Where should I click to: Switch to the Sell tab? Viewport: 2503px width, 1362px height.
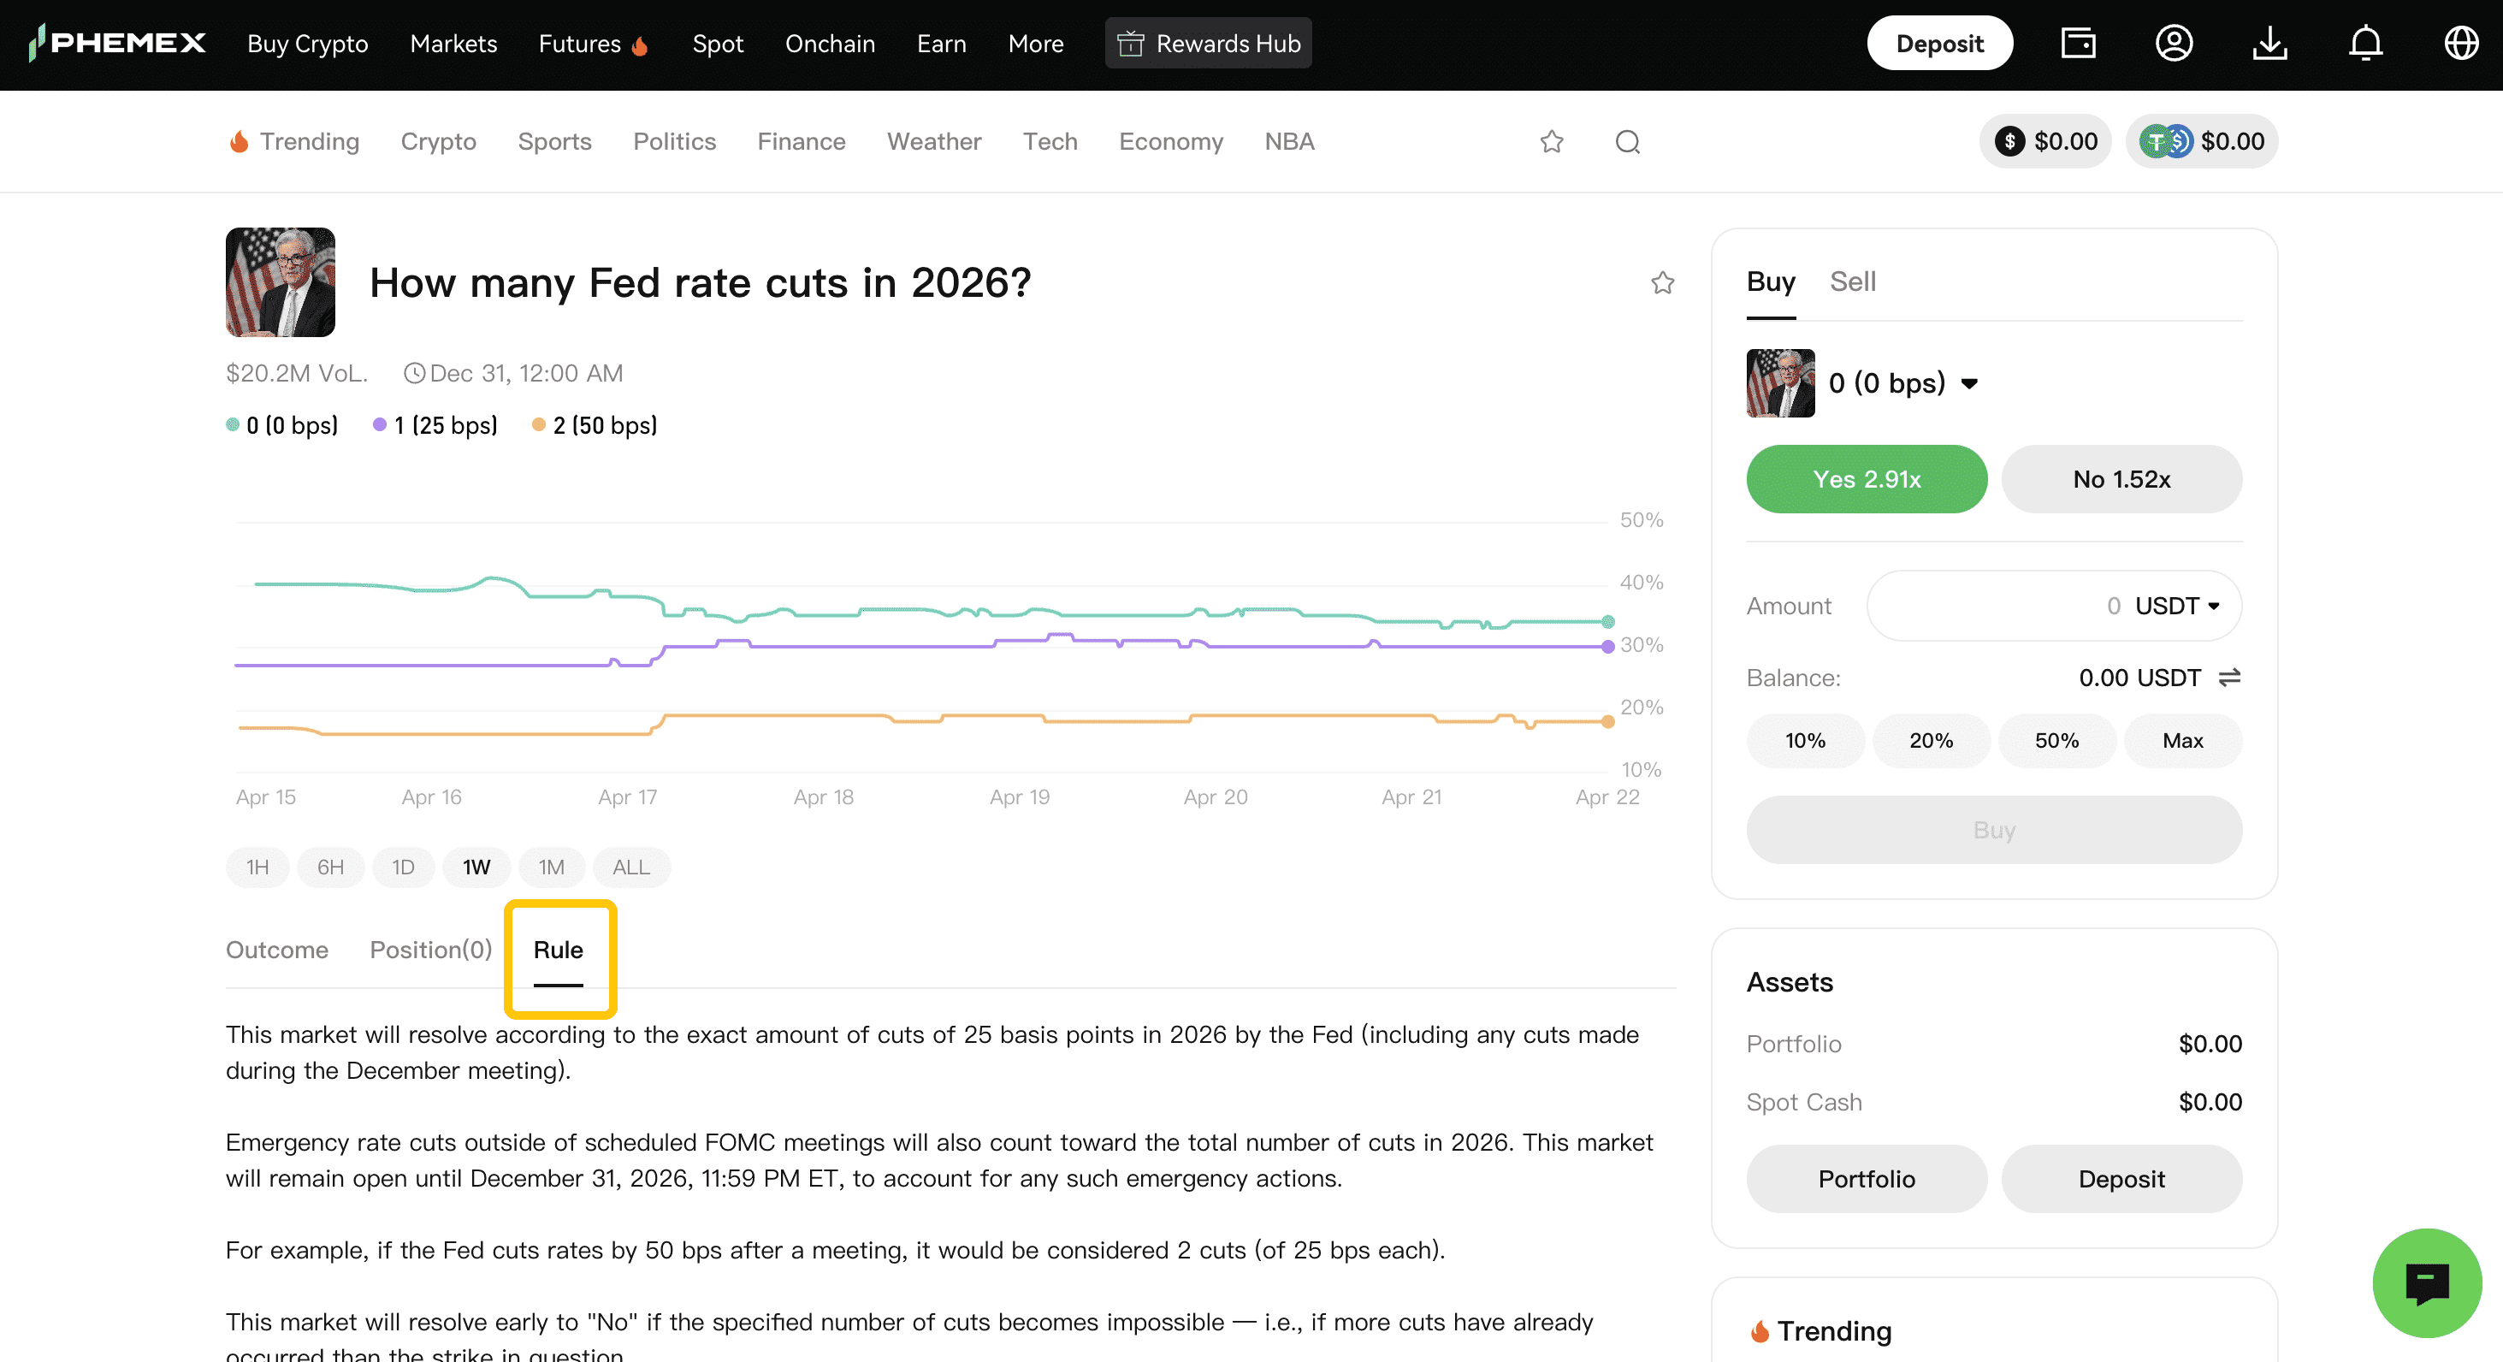click(1852, 281)
